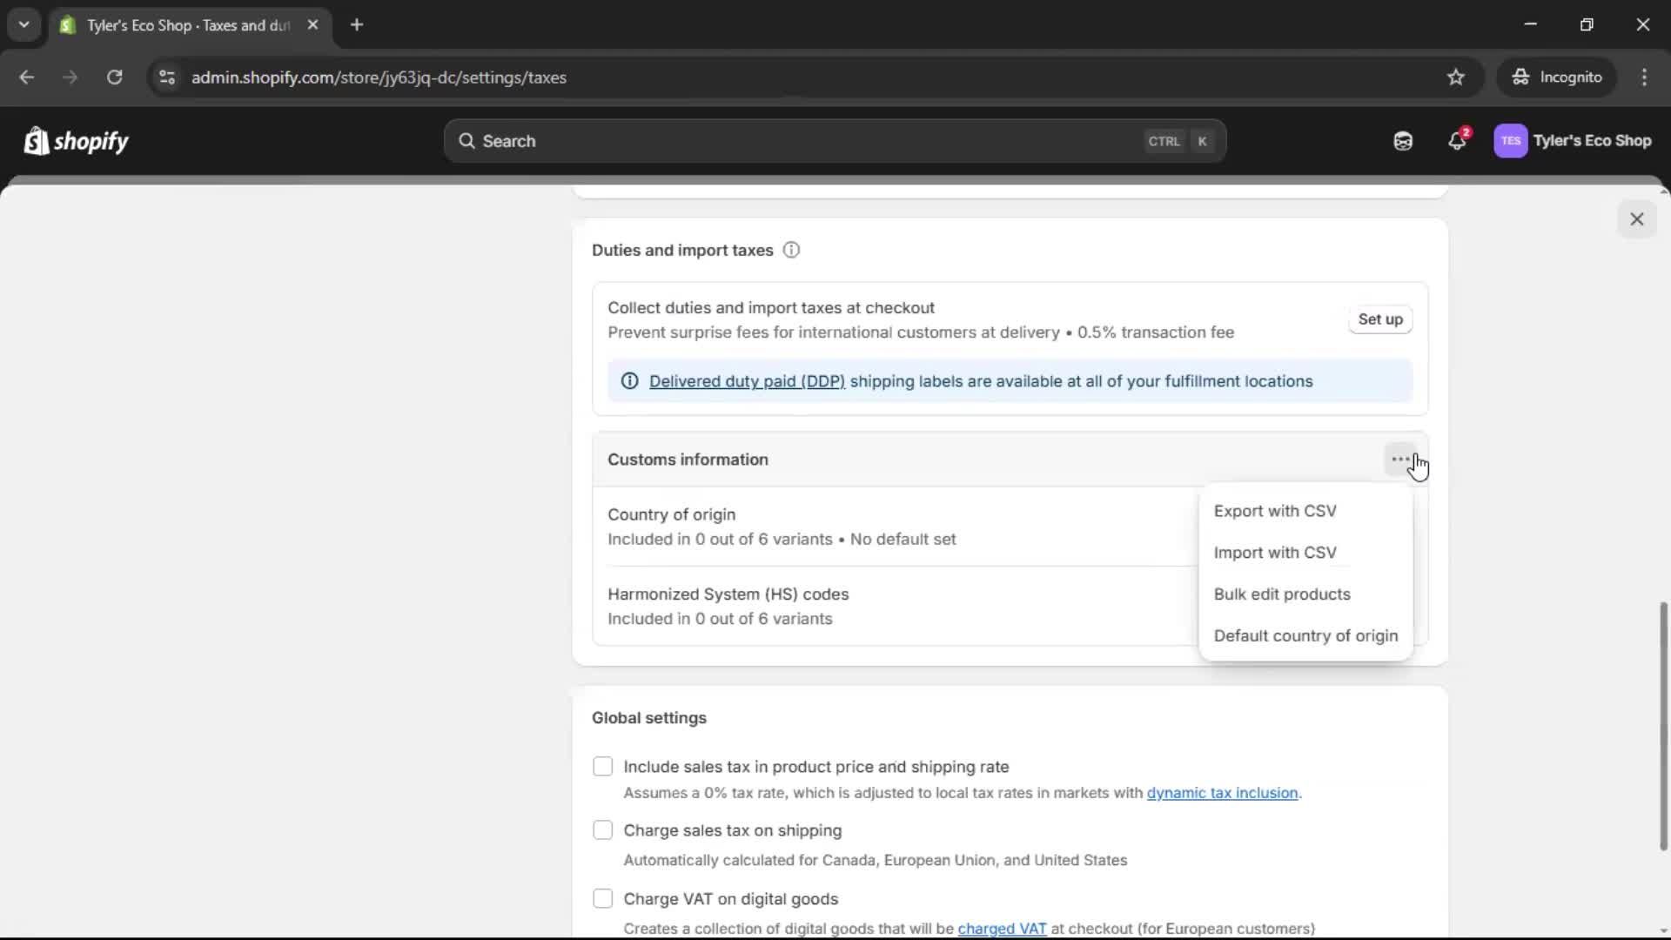Click the info icon beside Duties and import taxes

pos(791,250)
